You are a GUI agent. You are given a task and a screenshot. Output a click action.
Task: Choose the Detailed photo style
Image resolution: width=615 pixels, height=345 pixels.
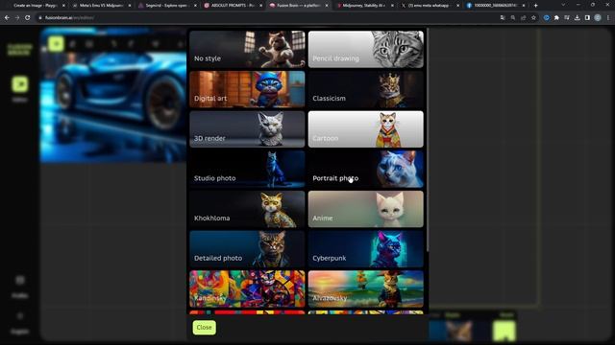click(247, 249)
